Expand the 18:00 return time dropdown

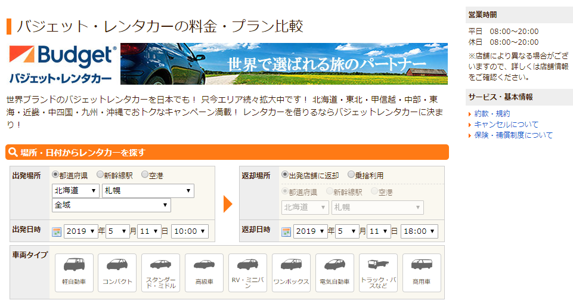pos(419,231)
